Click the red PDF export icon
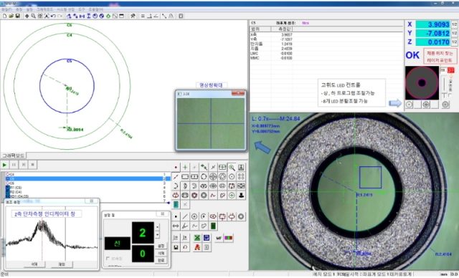The height and width of the screenshot is (278, 459). pos(197,247)
